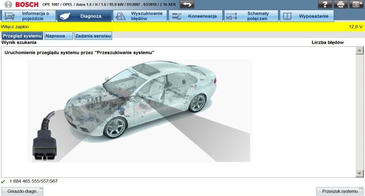The image size is (365, 196).
Task: Click the Wynik szukania label
Action: point(19,42)
